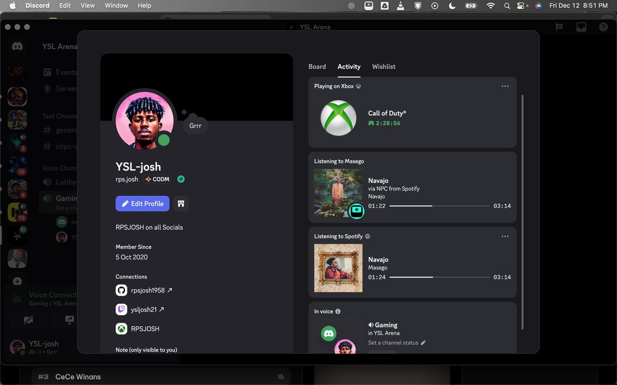
Task: Click the activity panel scrollbar
Action: click(523, 211)
